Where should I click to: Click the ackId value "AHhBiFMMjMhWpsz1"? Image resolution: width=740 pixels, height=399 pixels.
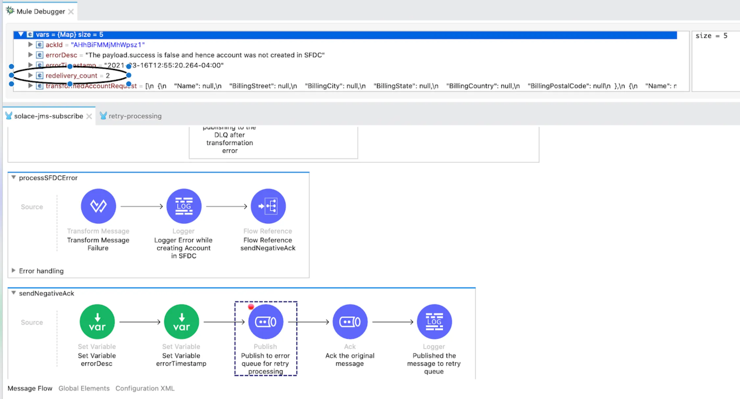click(x=108, y=45)
